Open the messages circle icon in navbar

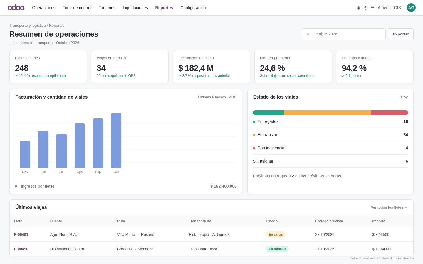click(x=358, y=8)
